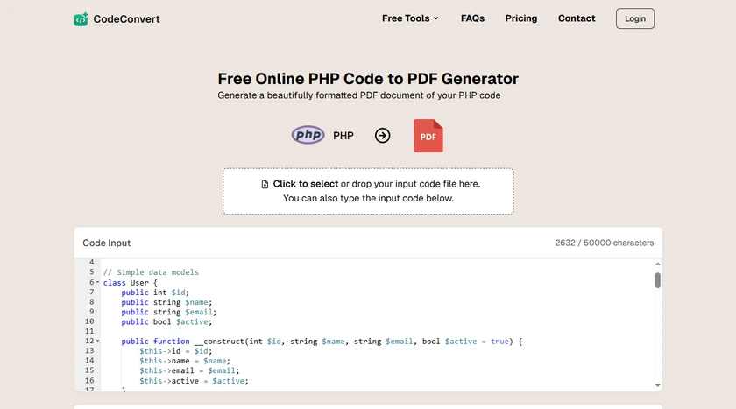Open the Contact page
The image size is (736, 409).
[x=577, y=18]
